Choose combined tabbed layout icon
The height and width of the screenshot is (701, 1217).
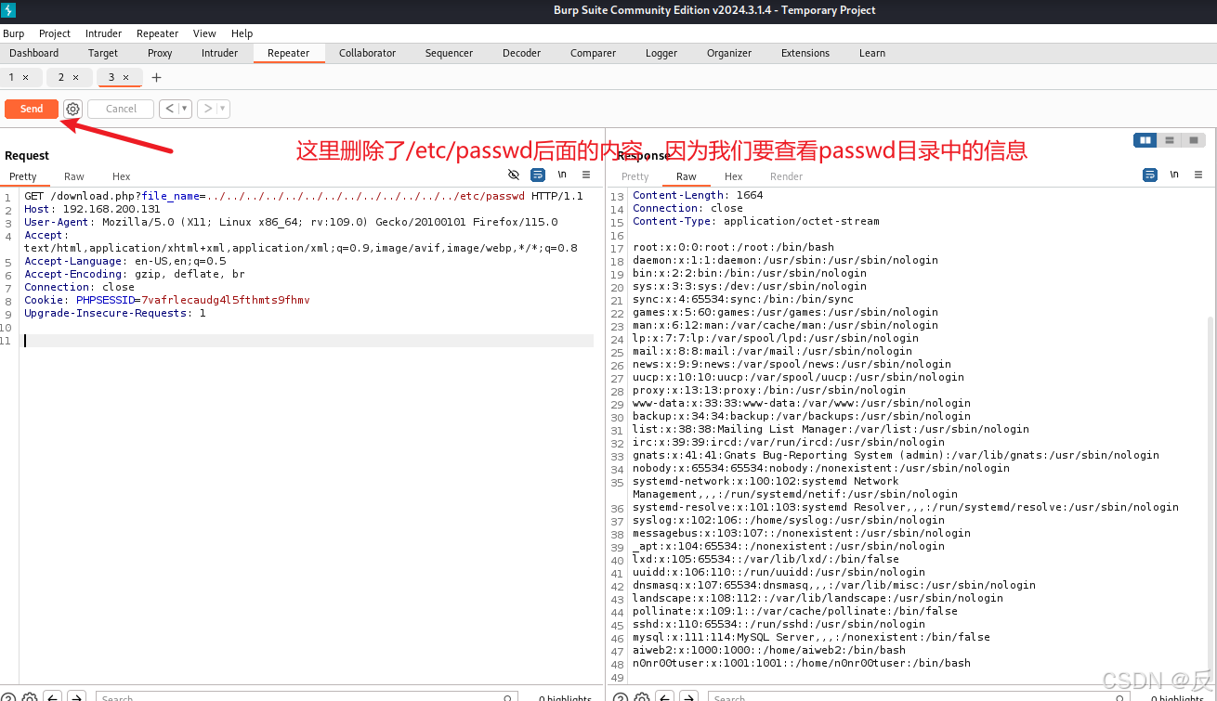point(1195,140)
